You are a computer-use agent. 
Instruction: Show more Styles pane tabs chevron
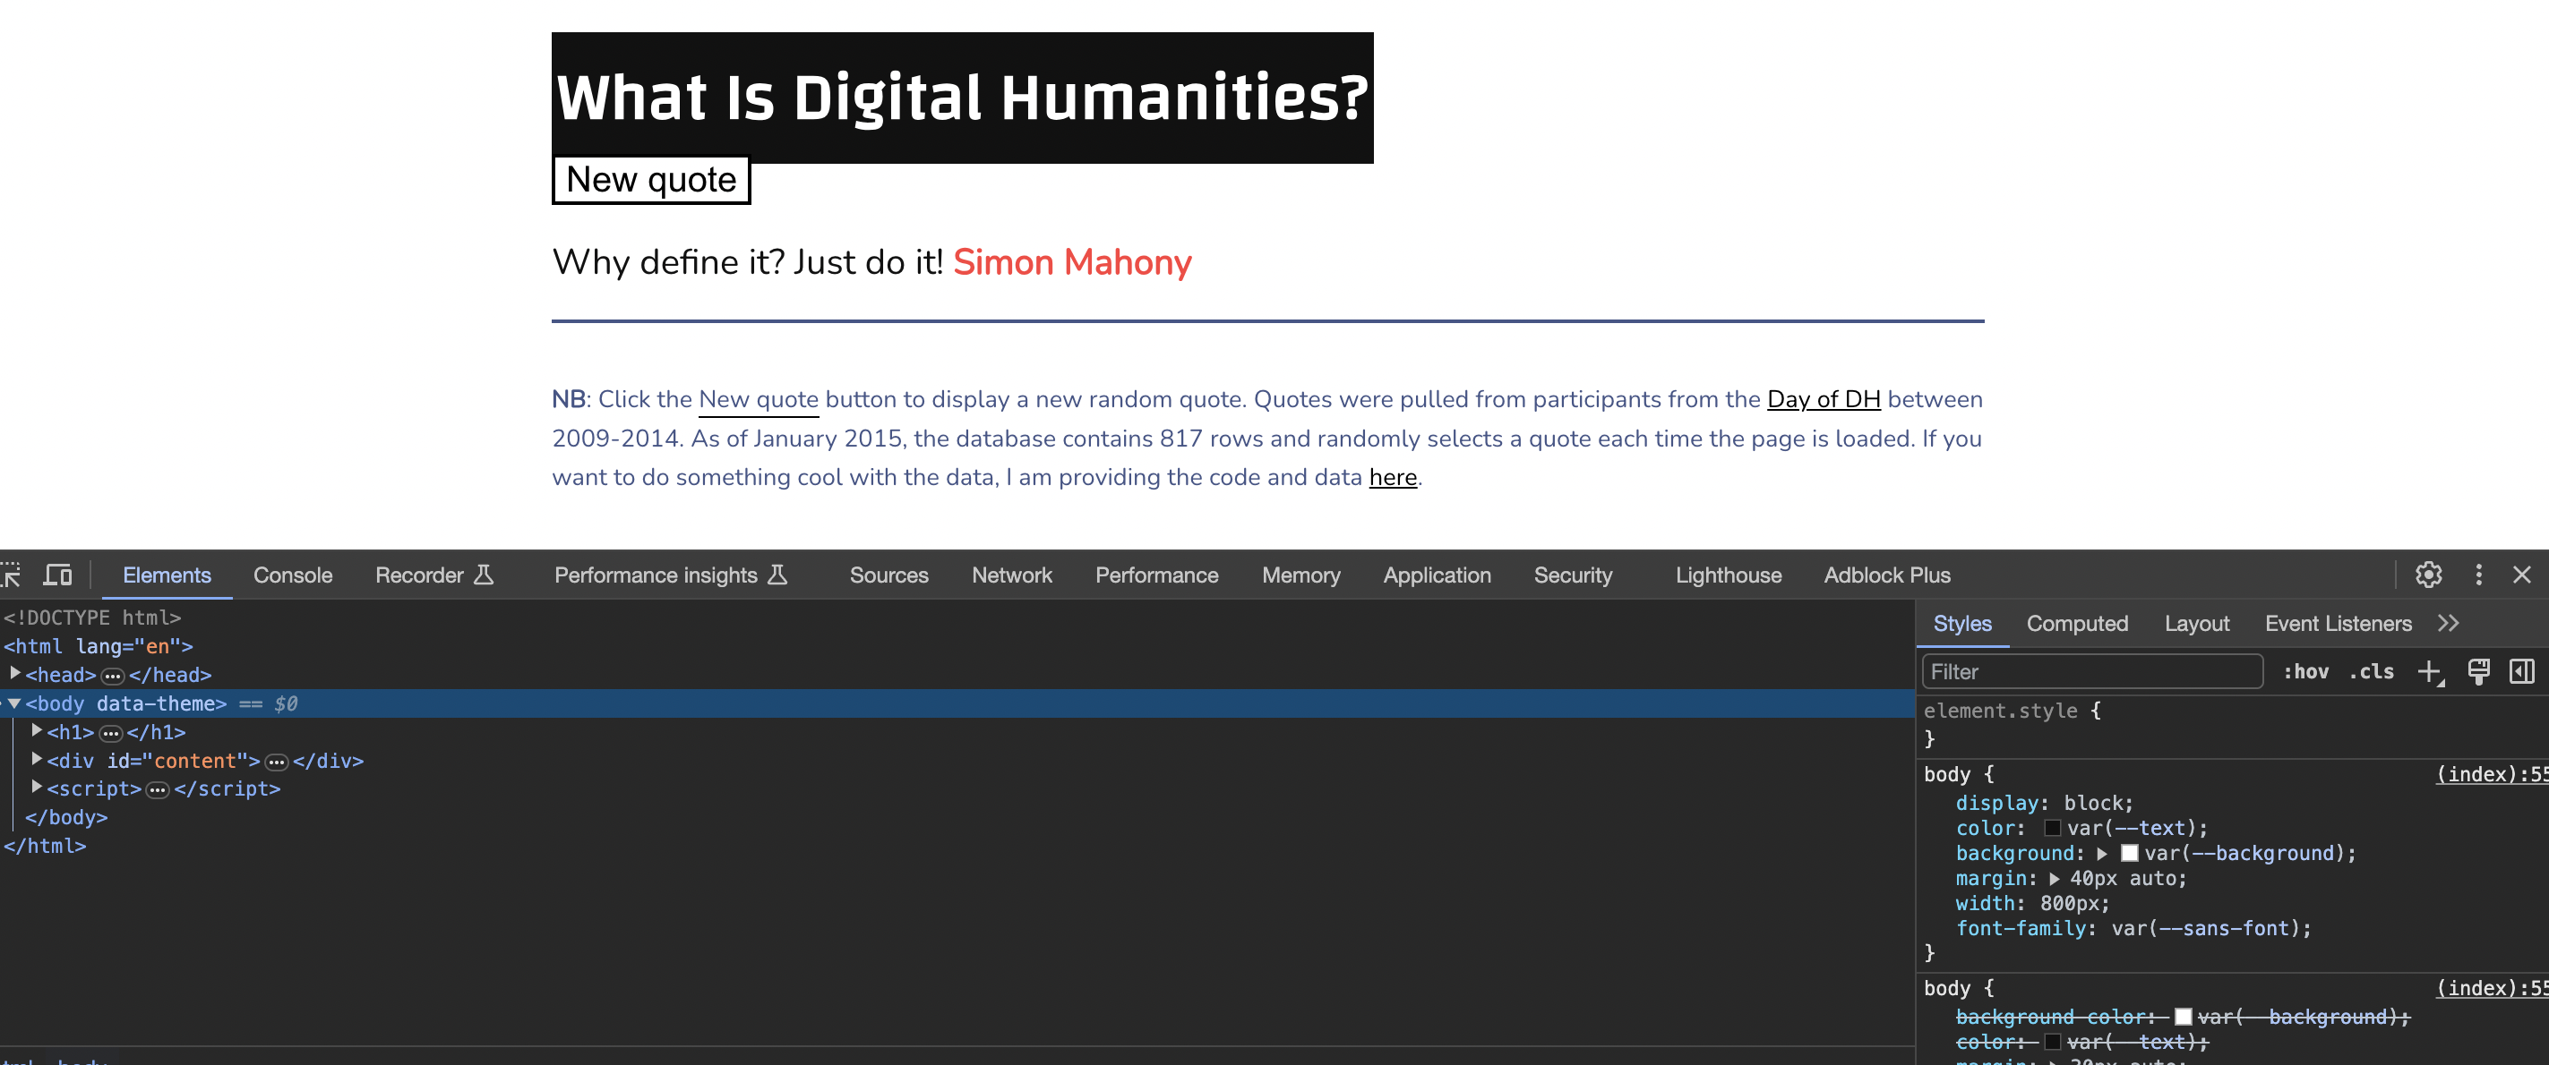coord(2448,623)
